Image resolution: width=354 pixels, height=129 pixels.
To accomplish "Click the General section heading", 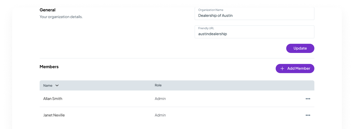I will point(47,10).
